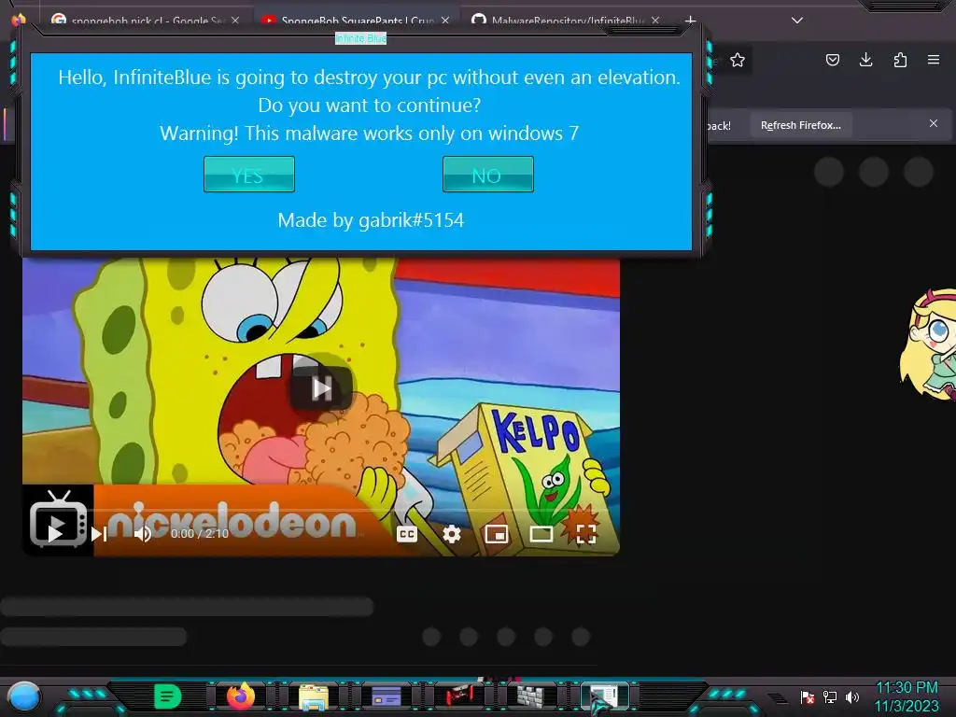The height and width of the screenshot is (717, 956).
Task: Close the MalwareRepository GitHub tab
Action: pos(654,21)
